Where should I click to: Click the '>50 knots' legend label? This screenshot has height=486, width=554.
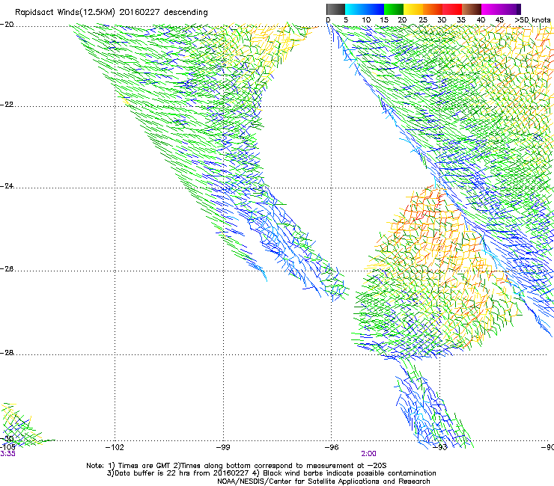pyautogui.click(x=532, y=20)
